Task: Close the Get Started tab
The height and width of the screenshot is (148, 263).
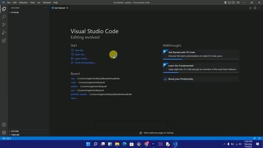Action: pos(67,8)
